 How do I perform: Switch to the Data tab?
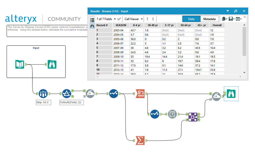point(191,19)
